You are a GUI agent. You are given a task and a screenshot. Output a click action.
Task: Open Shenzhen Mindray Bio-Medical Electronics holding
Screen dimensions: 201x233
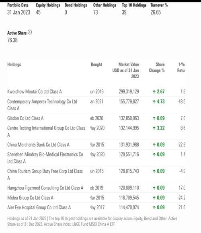point(45,158)
